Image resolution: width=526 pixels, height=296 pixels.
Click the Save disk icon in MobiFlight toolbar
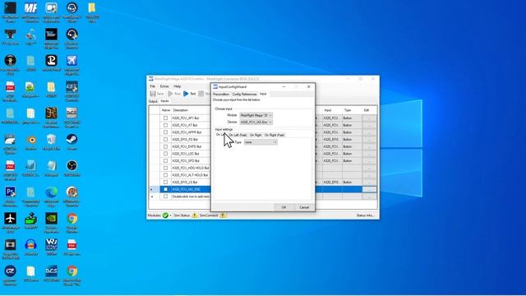tap(153, 94)
